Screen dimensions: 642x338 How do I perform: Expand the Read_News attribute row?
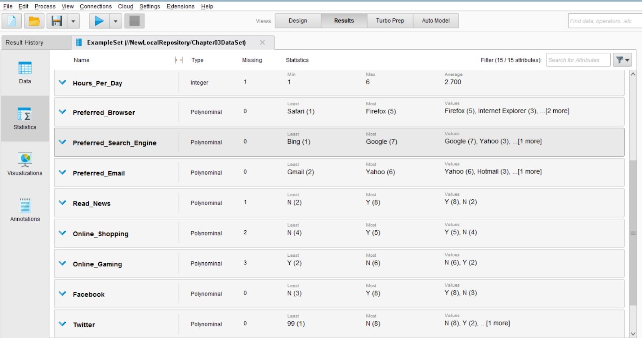[62, 203]
